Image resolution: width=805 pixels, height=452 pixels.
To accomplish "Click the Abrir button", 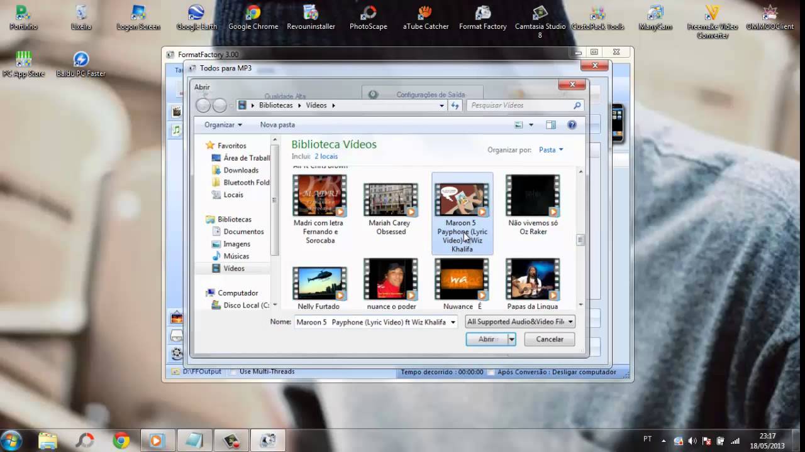I will click(487, 339).
